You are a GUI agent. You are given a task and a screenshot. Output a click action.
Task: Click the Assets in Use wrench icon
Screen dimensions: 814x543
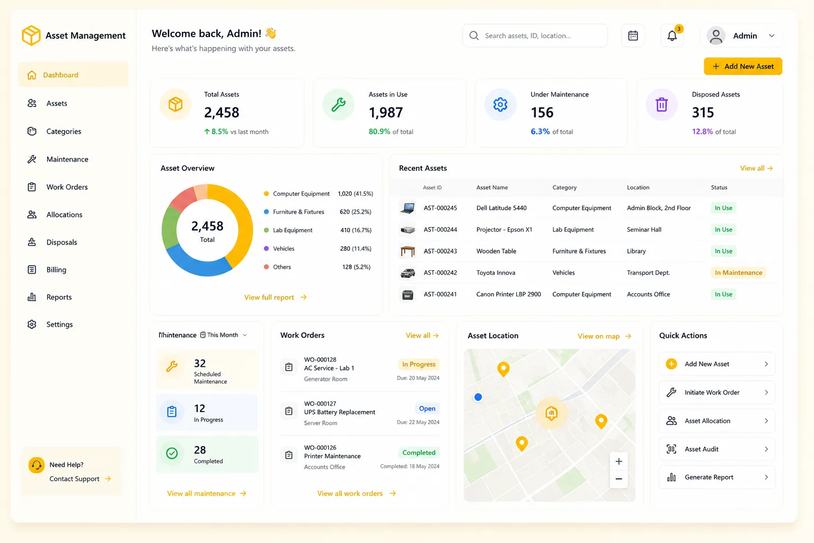point(339,104)
